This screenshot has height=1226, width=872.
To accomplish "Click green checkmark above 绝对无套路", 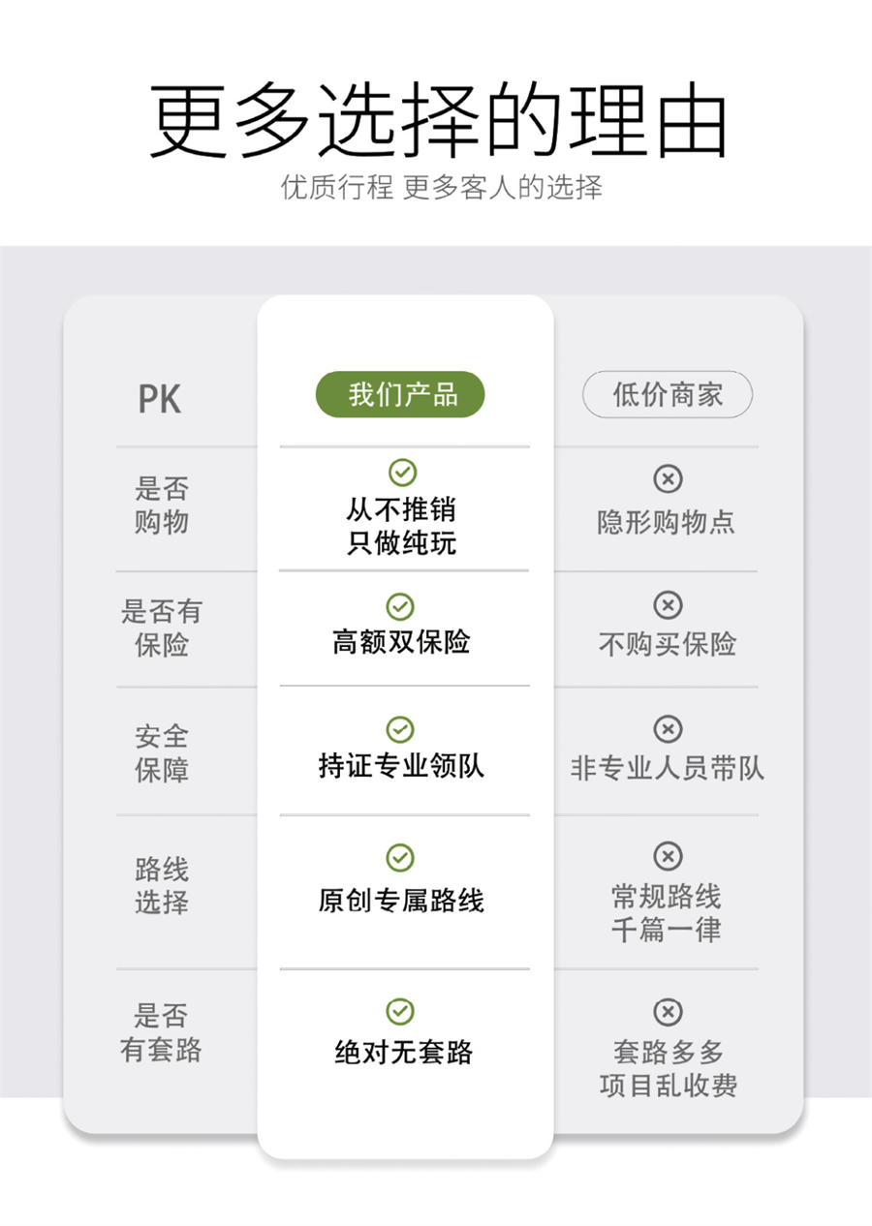I will click(400, 1011).
